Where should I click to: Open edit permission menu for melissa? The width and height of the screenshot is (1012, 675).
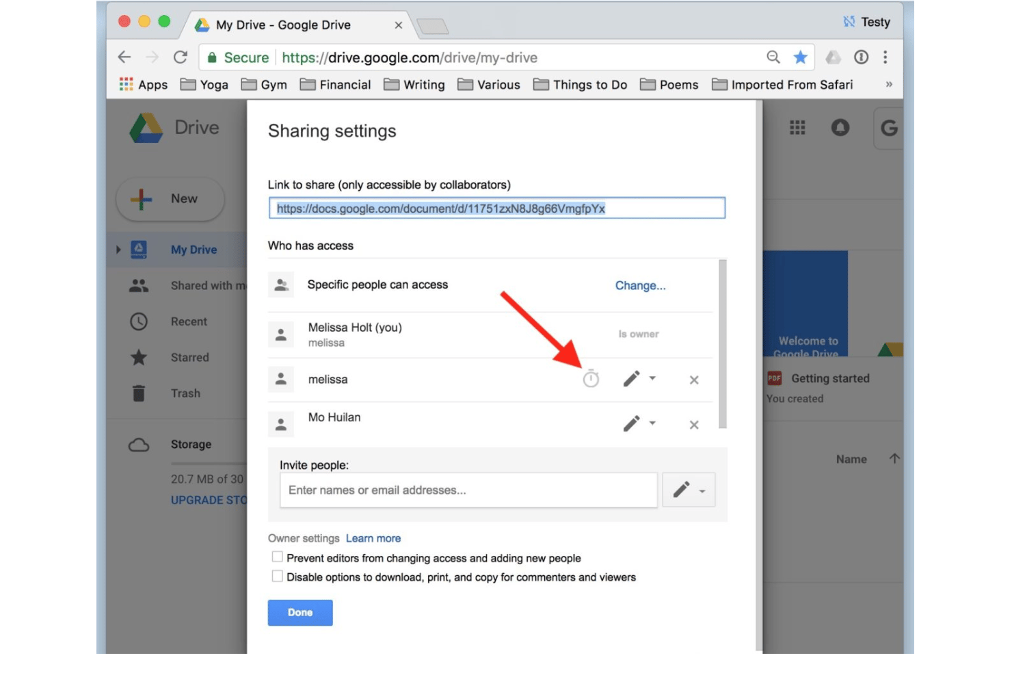tap(639, 379)
